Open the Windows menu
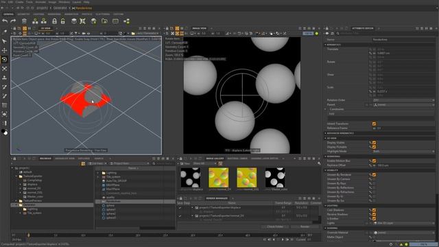 (64, 2)
